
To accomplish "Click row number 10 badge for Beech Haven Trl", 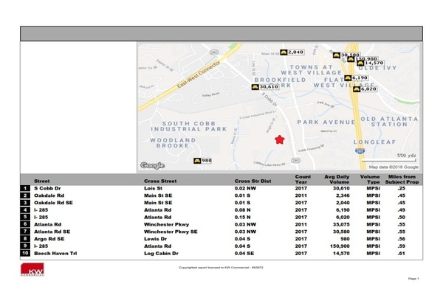I will 24,253.
